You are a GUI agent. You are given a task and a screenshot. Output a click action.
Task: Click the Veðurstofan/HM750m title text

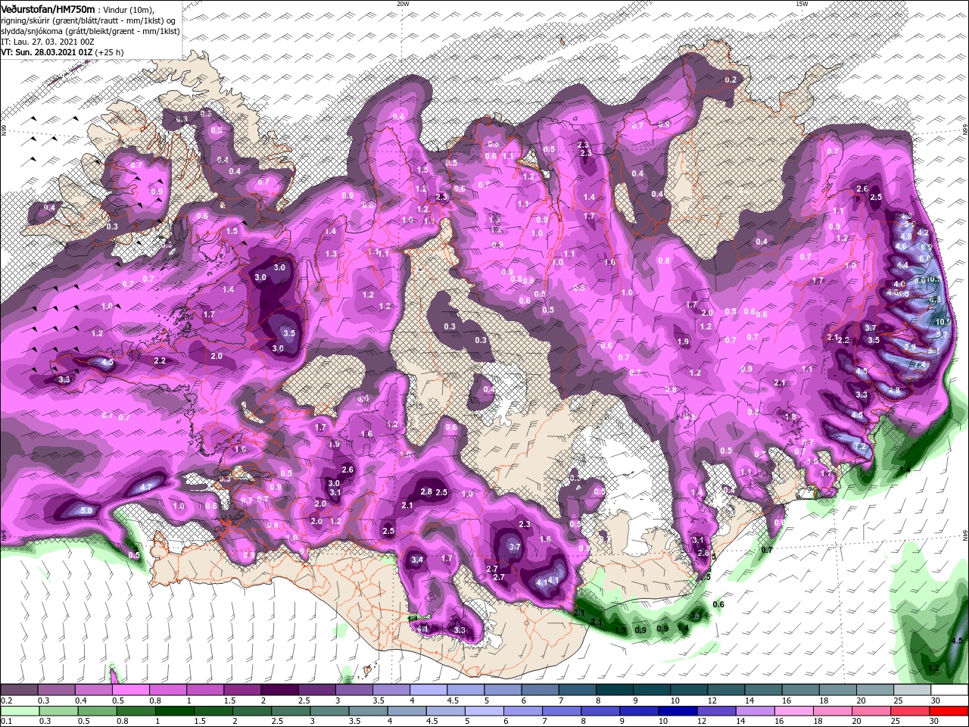coord(47,8)
